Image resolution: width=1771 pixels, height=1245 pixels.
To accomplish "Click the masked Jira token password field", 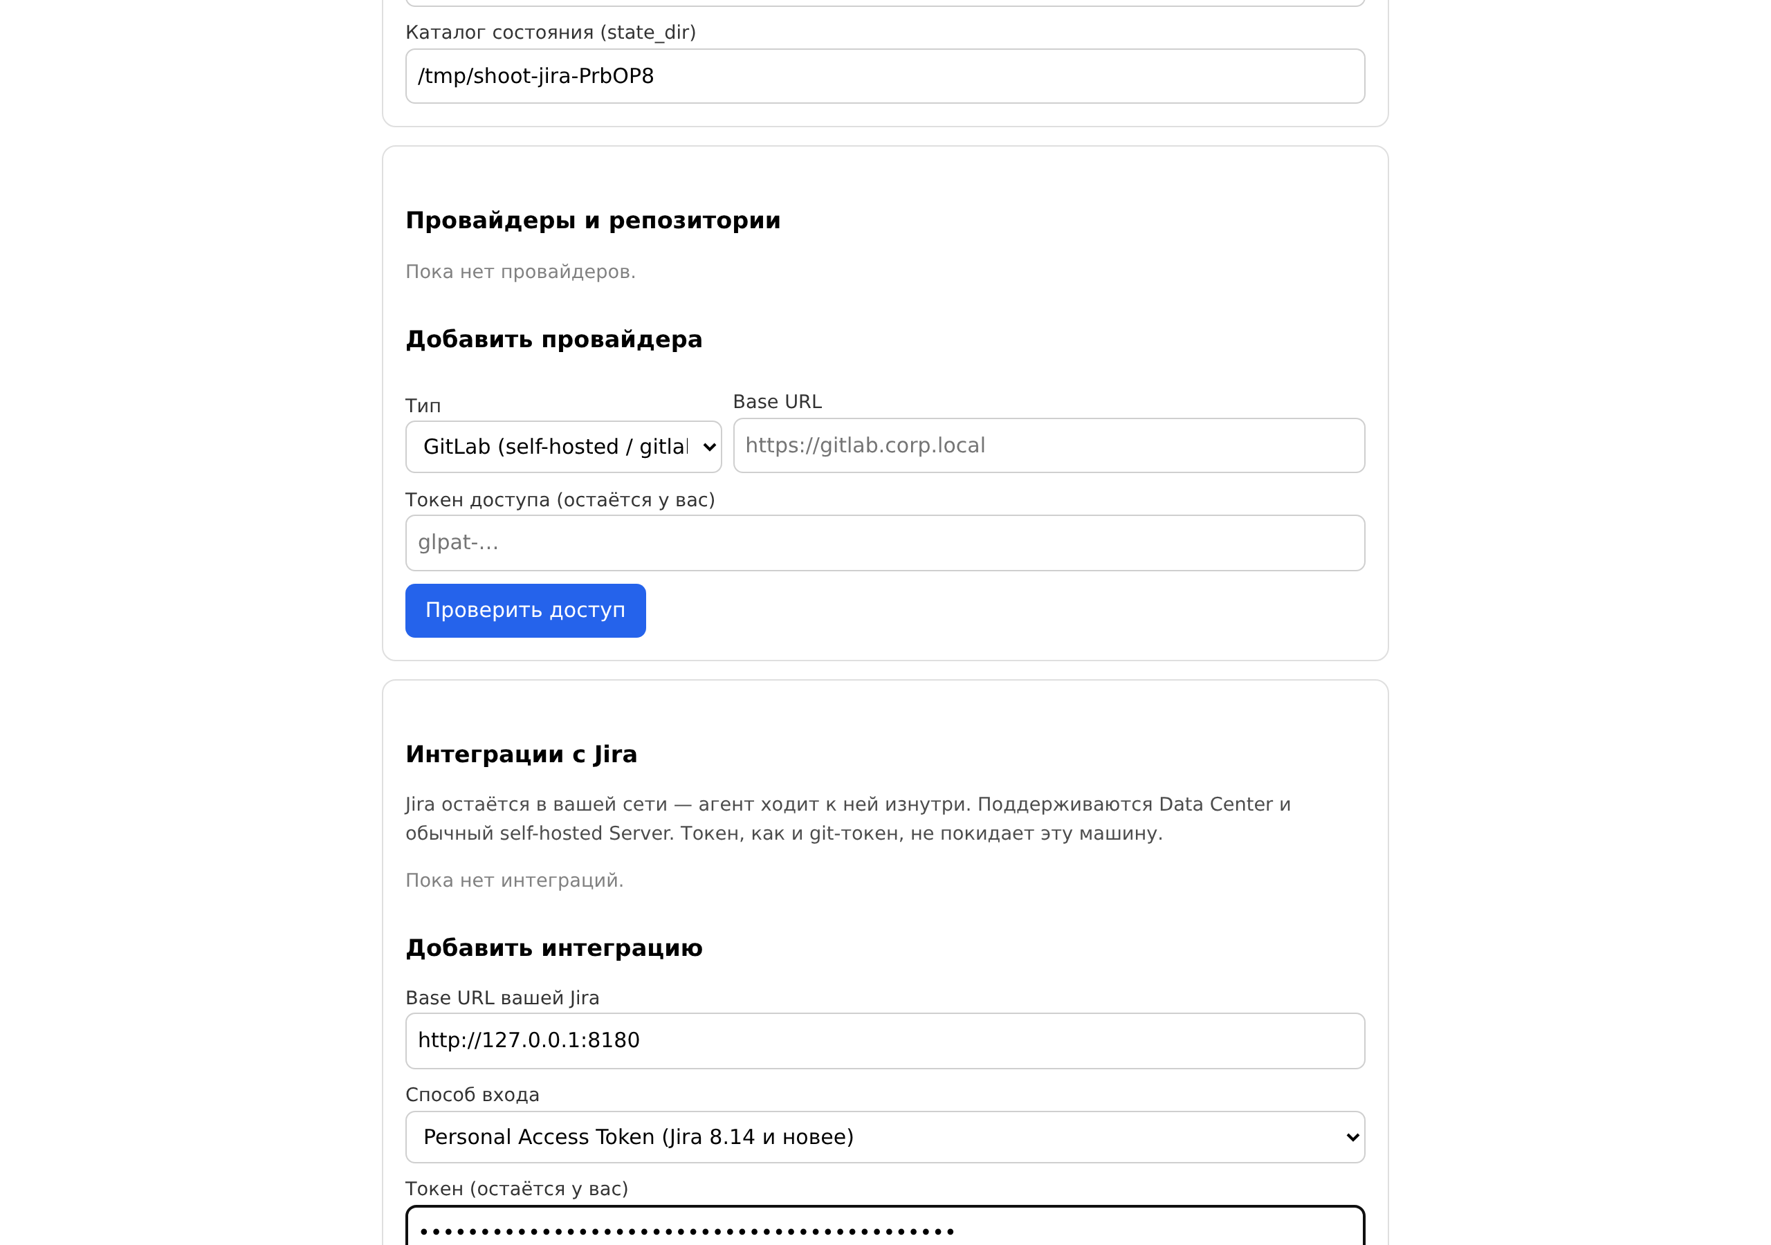I will coord(885,1227).
